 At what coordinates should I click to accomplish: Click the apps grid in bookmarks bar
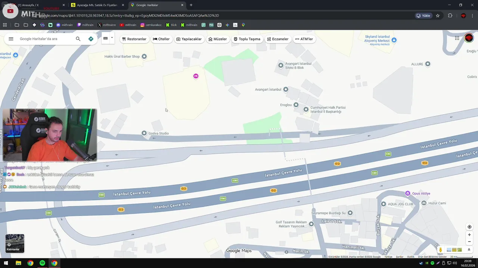pos(5,25)
